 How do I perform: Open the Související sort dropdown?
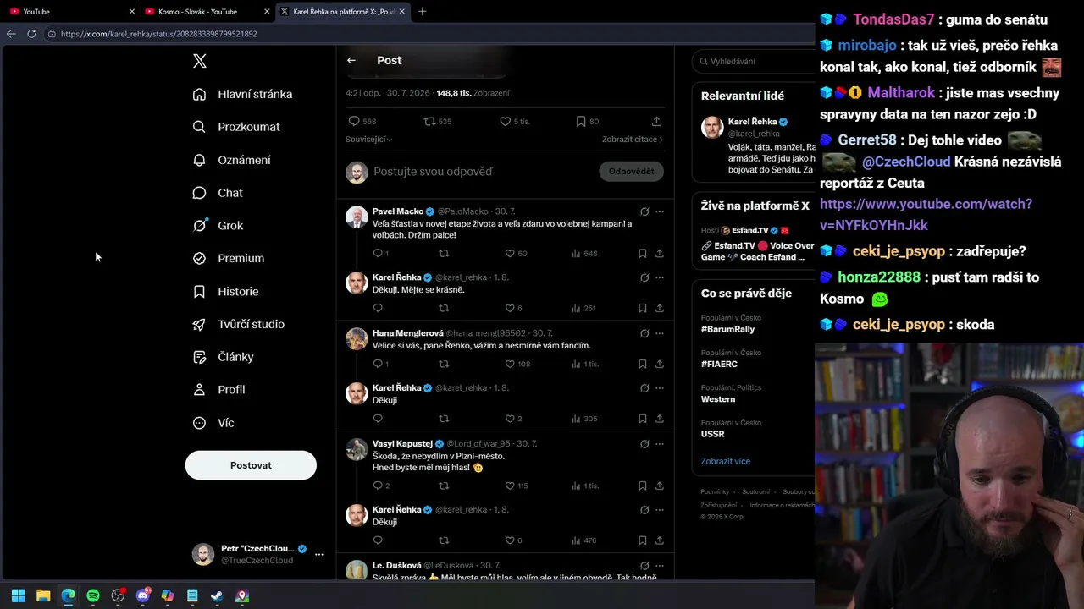click(x=368, y=139)
